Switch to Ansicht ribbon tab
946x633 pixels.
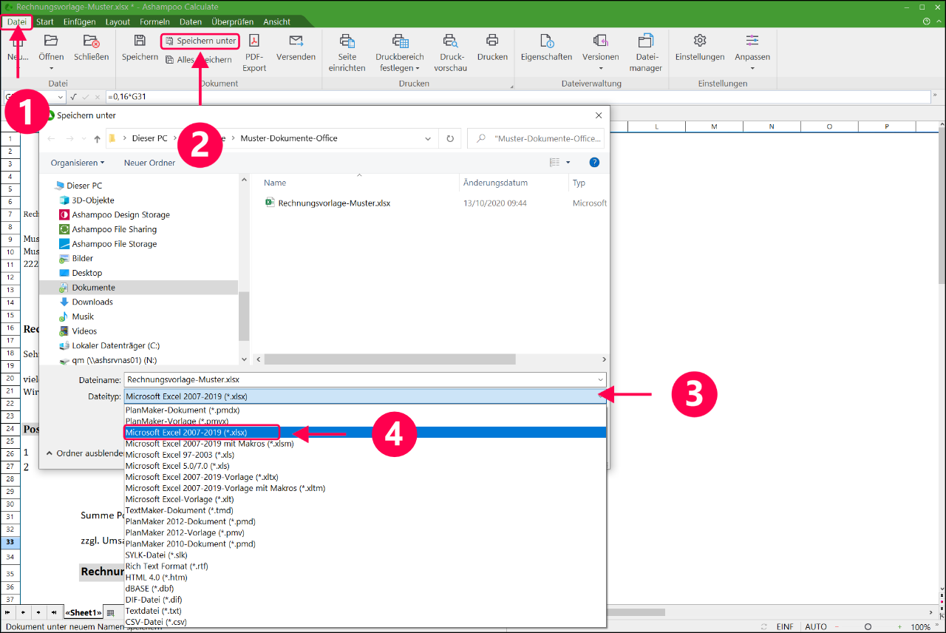tap(276, 21)
